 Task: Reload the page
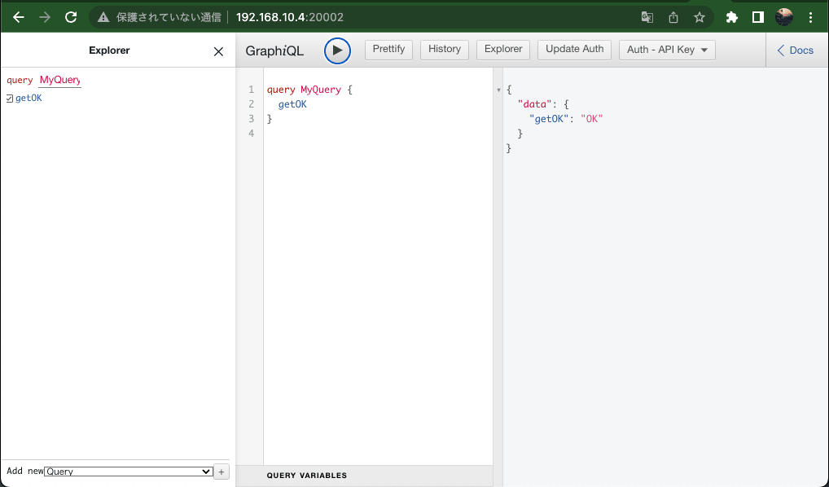pos(71,17)
